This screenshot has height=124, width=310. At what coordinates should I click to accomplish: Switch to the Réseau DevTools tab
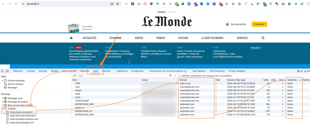55,71
